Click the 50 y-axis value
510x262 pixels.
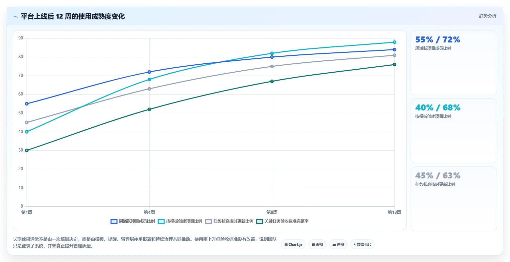21,113
